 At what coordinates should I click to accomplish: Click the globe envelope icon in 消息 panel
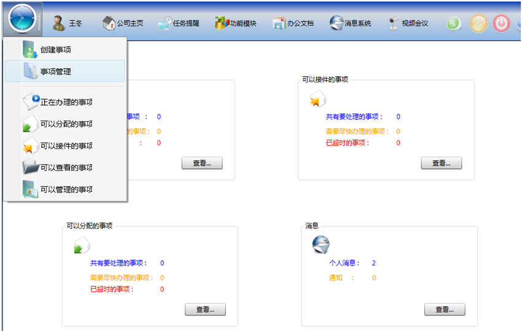(321, 245)
